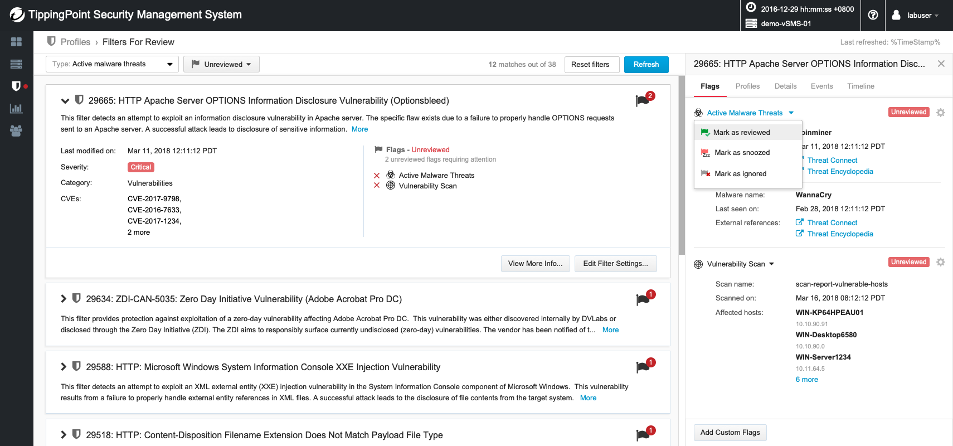
Task: Select Mark as snoozed
Action: point(748,153)
